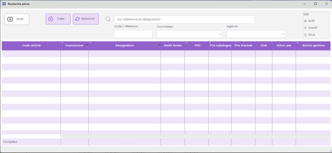The image size is (332, 153).
Task: Maximize the Recherche article window
Action: pyautogui.click(x=315, y=4)
